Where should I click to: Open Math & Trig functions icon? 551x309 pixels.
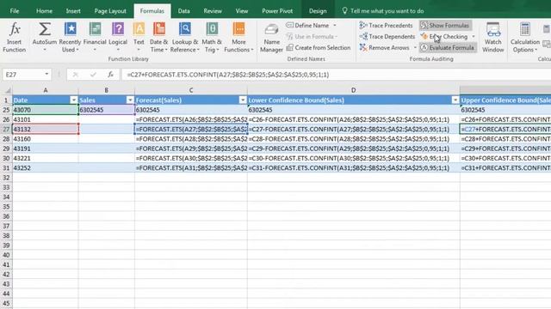pos(212,29)
